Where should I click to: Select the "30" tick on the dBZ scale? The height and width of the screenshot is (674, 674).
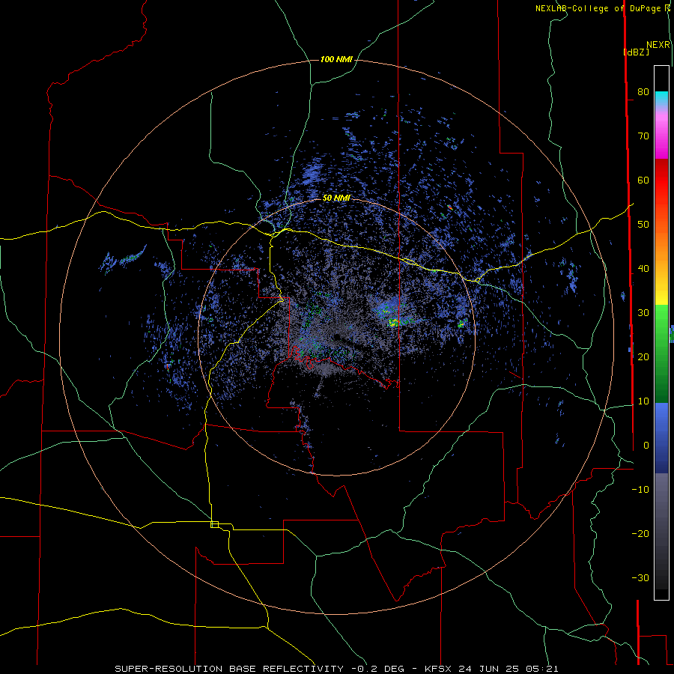[643, 312]
